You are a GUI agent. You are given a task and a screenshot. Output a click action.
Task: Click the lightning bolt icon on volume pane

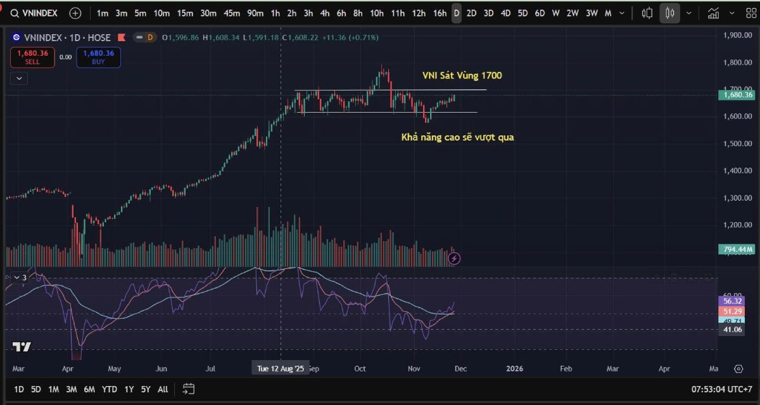454,258
